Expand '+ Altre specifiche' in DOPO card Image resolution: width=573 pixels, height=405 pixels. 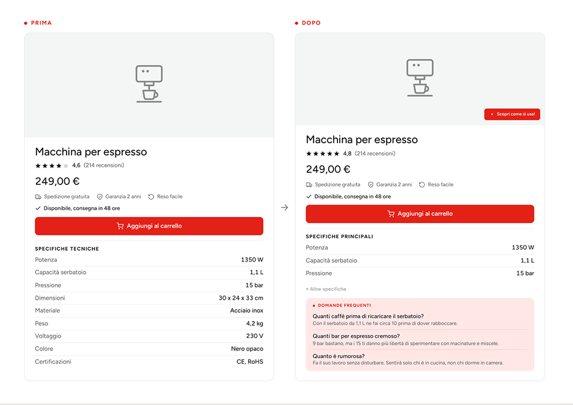[x=326, y=289]
